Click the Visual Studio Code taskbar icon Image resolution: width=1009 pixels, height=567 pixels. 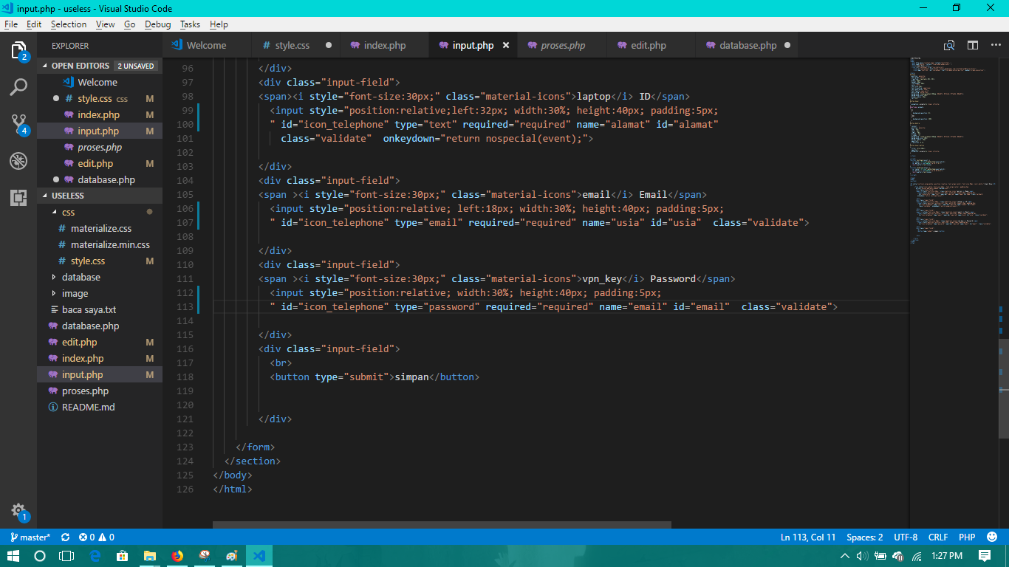[x=259, y=556]
